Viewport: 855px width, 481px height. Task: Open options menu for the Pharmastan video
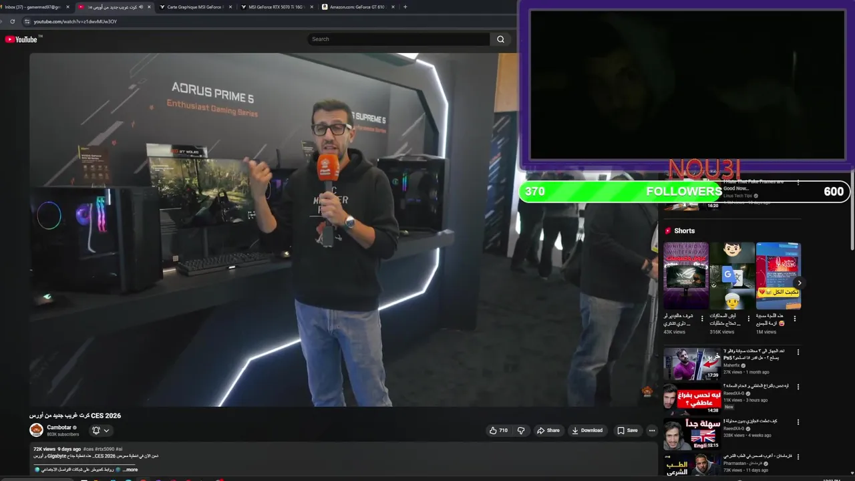(798, 457)
